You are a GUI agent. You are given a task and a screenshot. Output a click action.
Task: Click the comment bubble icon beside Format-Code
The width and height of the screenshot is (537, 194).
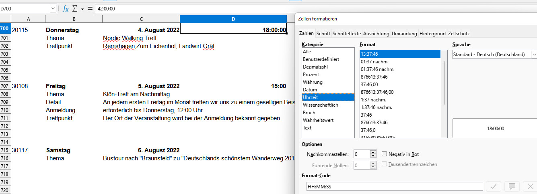pos(512,186)
